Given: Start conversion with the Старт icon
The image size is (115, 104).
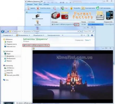Looking at the screenshot, I should pyautogui.click(x=62, y=8).
